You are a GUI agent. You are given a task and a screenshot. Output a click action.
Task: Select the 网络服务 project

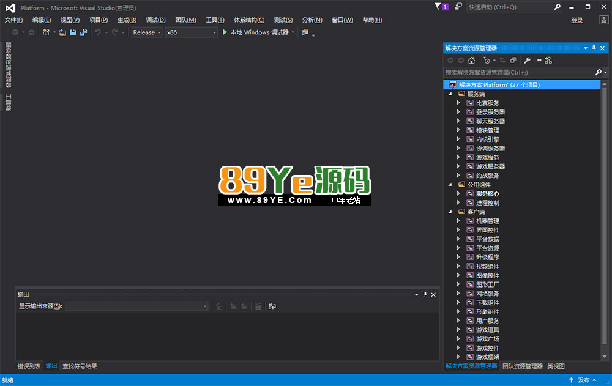(x=488, y=294)
